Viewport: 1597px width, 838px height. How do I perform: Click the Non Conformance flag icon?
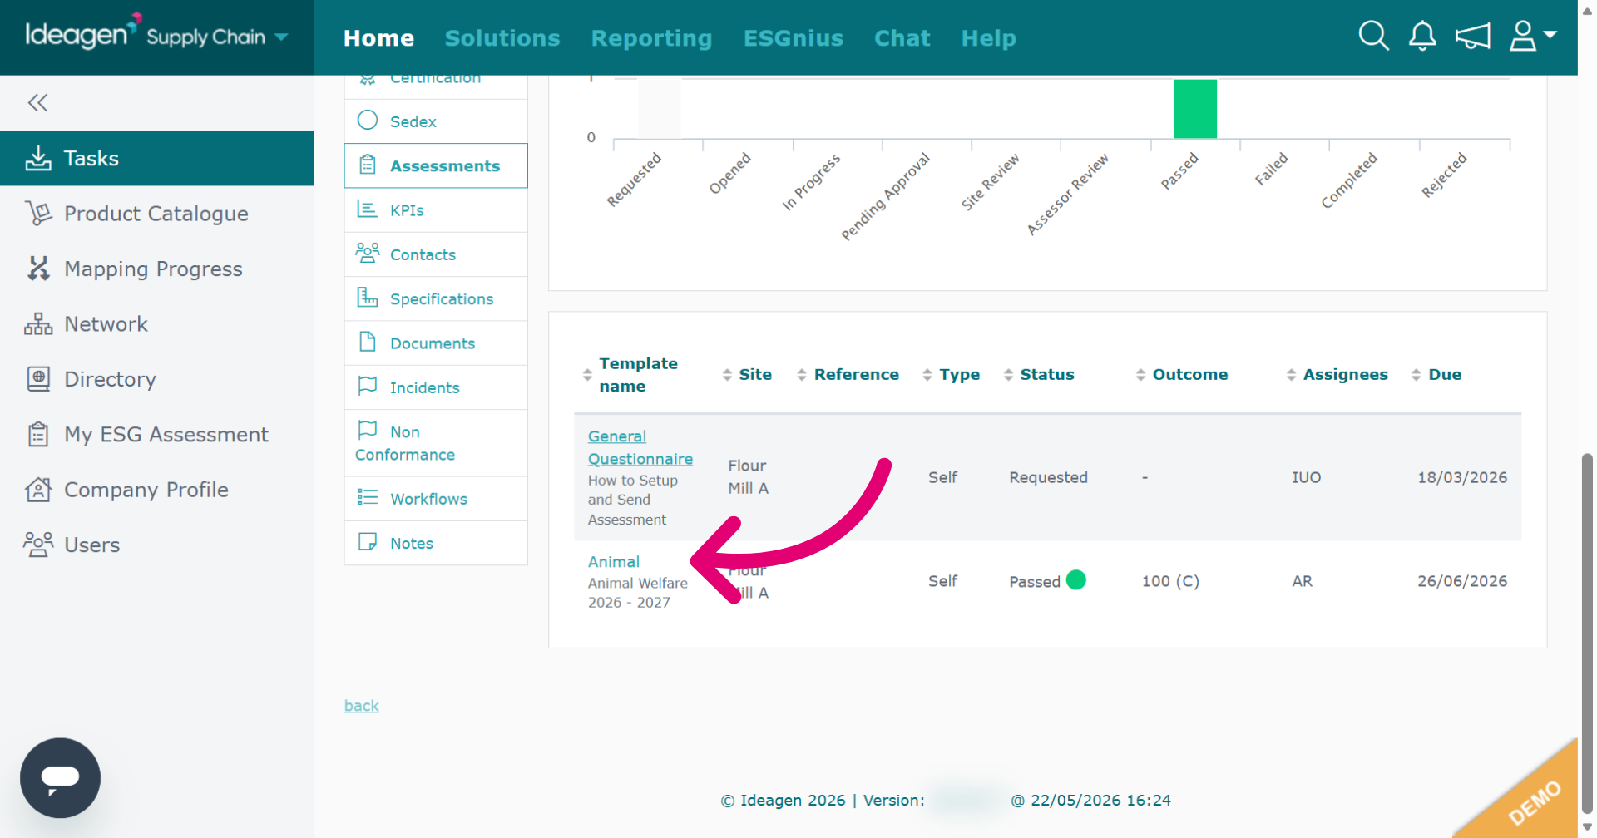pos(368,430)
